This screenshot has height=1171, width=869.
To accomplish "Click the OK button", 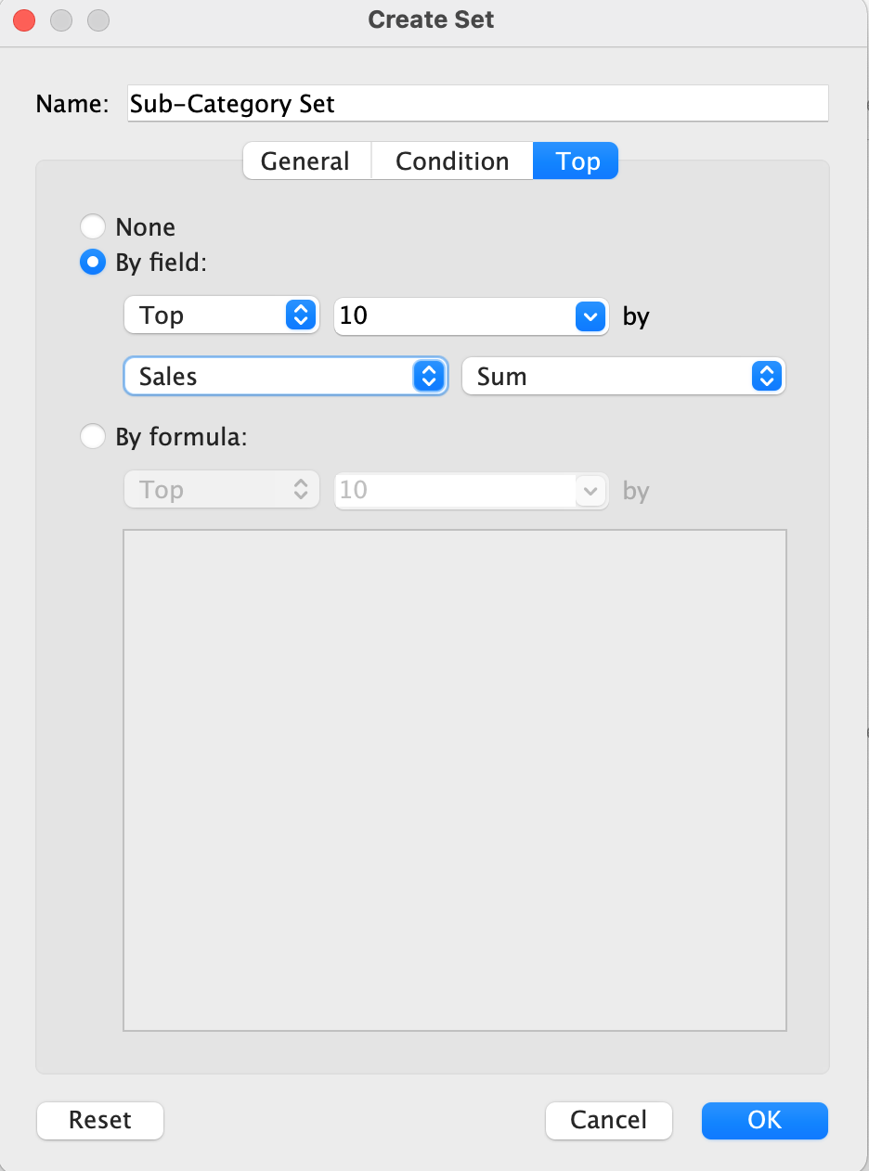I will click(764, 1120).
